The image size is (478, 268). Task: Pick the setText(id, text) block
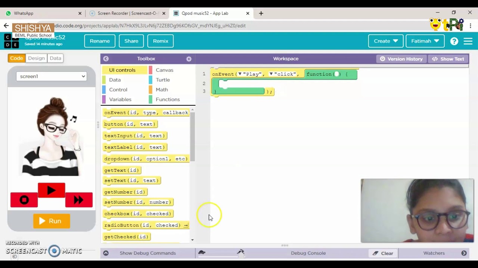131,181
